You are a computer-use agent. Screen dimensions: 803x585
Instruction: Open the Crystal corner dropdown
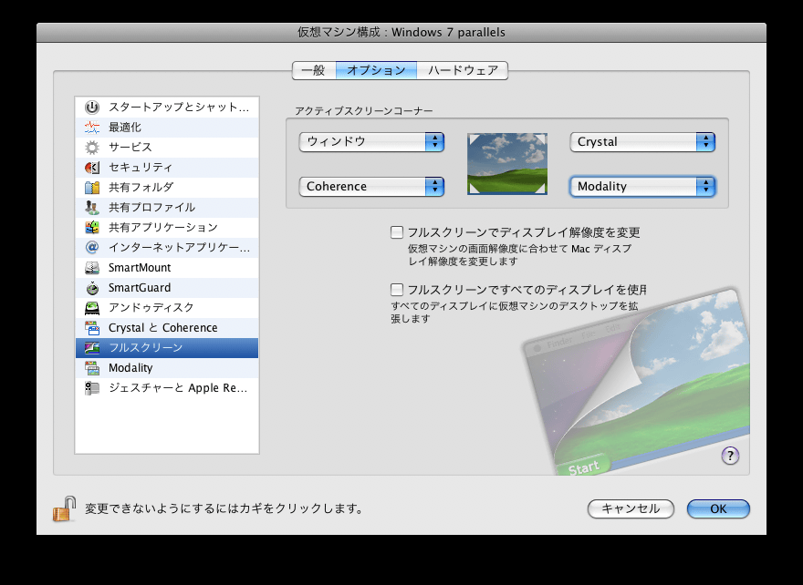click(642, 141)
